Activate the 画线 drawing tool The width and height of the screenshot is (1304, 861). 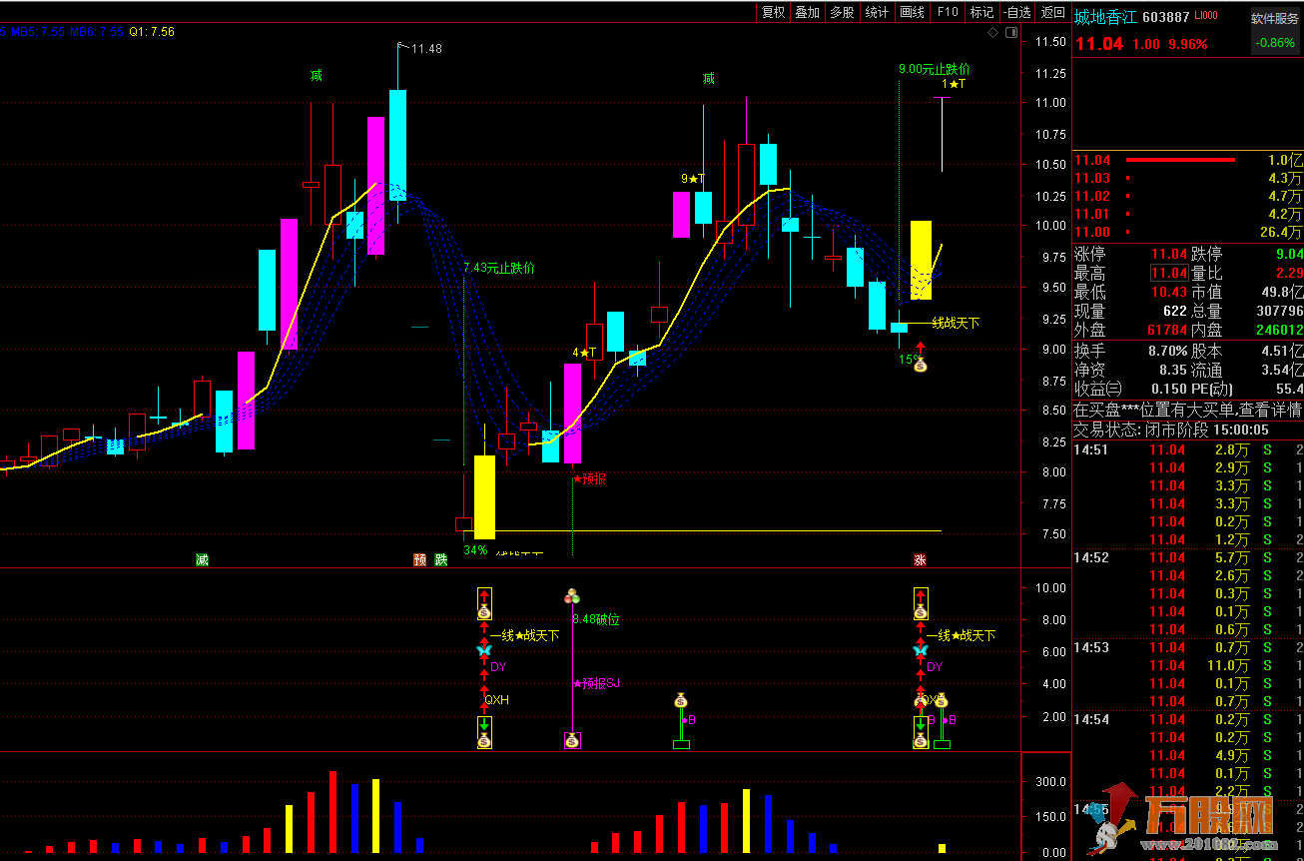pos(912,12)
